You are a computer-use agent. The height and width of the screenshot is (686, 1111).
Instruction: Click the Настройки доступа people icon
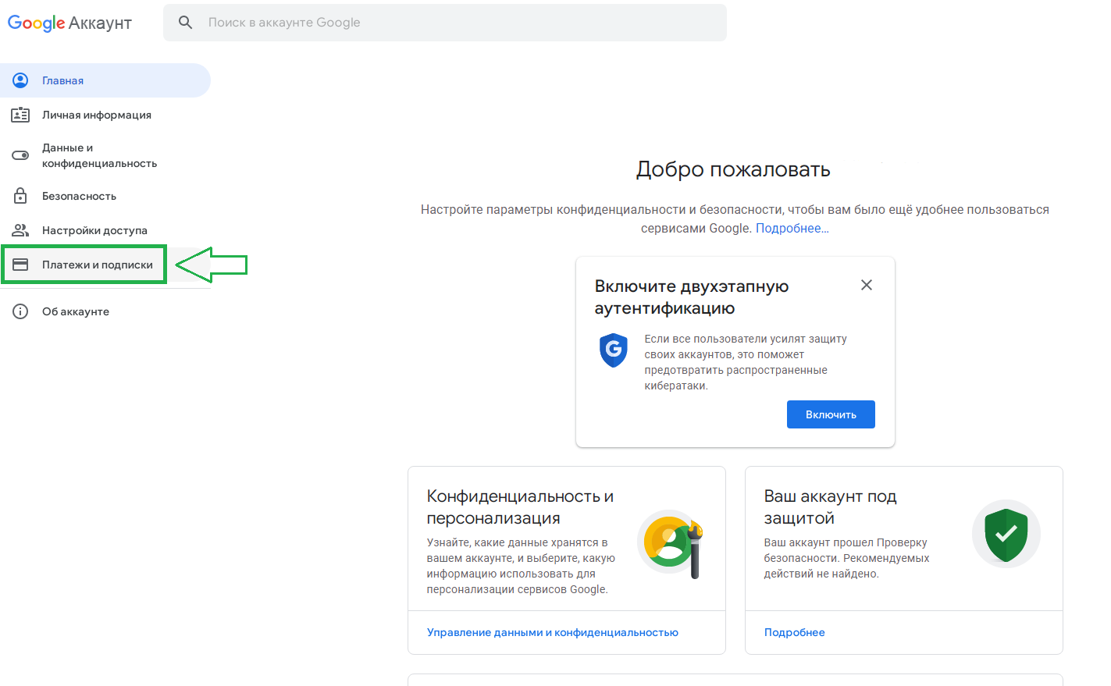click(20, 230)
